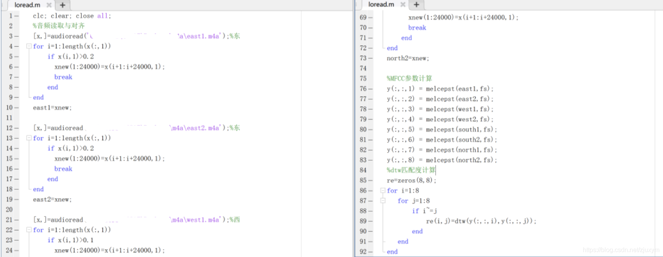
Task: Set breakpoint dash at line 76
Action: [370, 89]
